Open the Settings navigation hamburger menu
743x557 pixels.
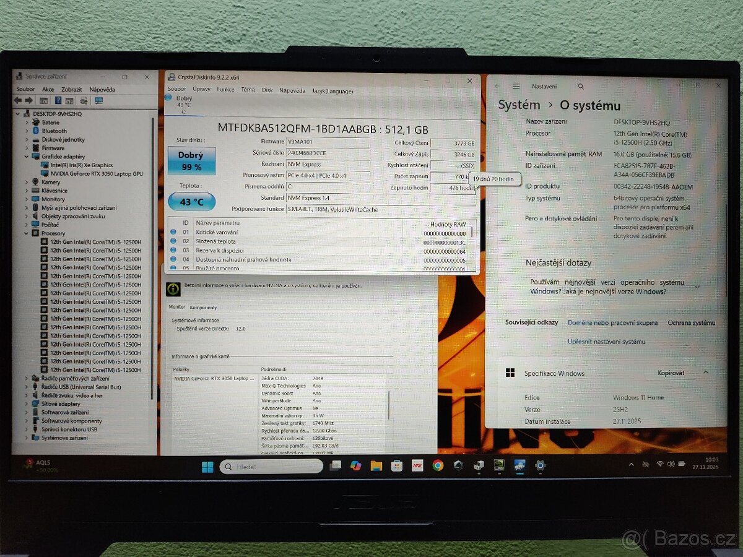(x=516, y=87)
